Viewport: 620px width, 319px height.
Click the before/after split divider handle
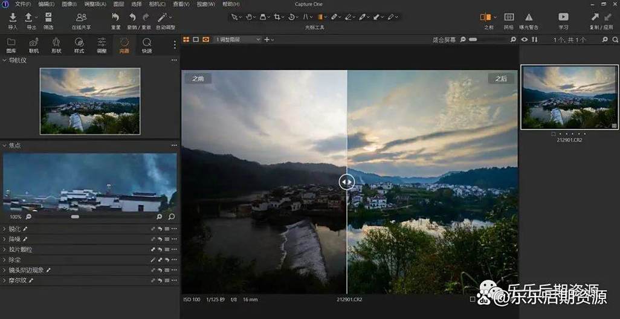[x=347, y=182]
